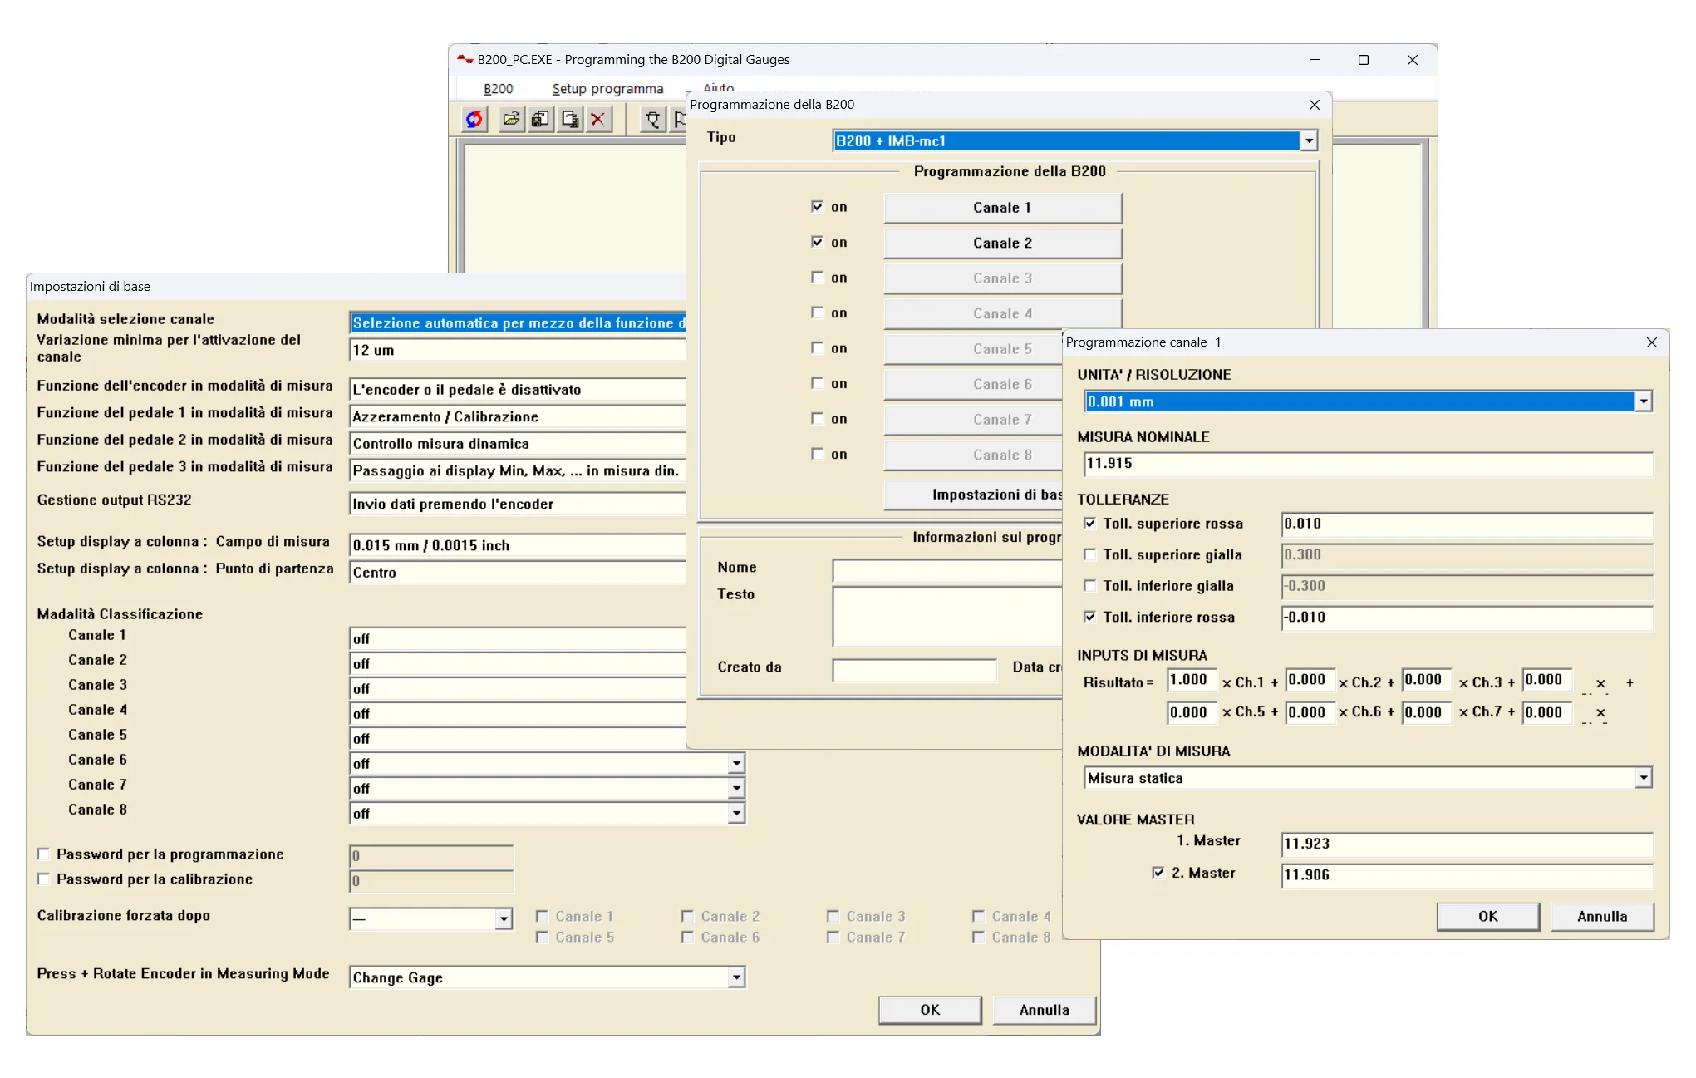Image resolution: width=1696 pixels, height=1078 pixels.
Task: Open the MODALITA' DI MISURA dropdown
Action: (1643, 778)
